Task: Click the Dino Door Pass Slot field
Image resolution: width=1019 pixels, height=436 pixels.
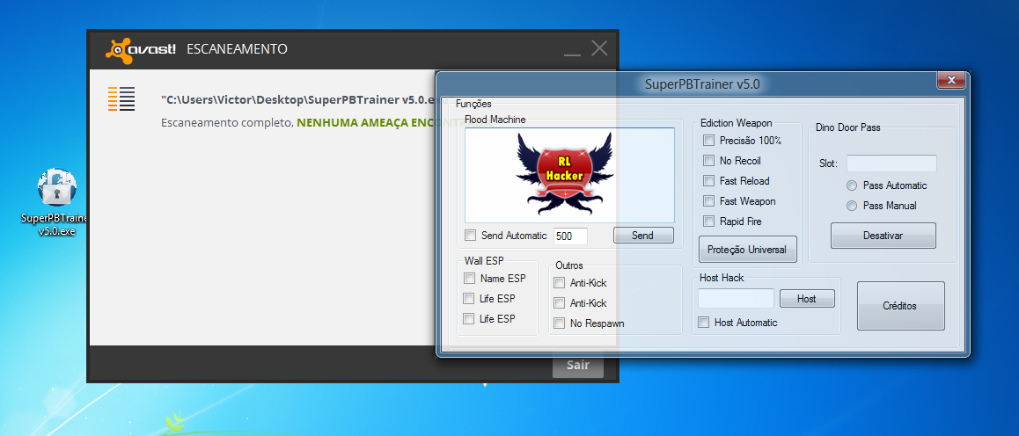Action: tap(891, 163)
